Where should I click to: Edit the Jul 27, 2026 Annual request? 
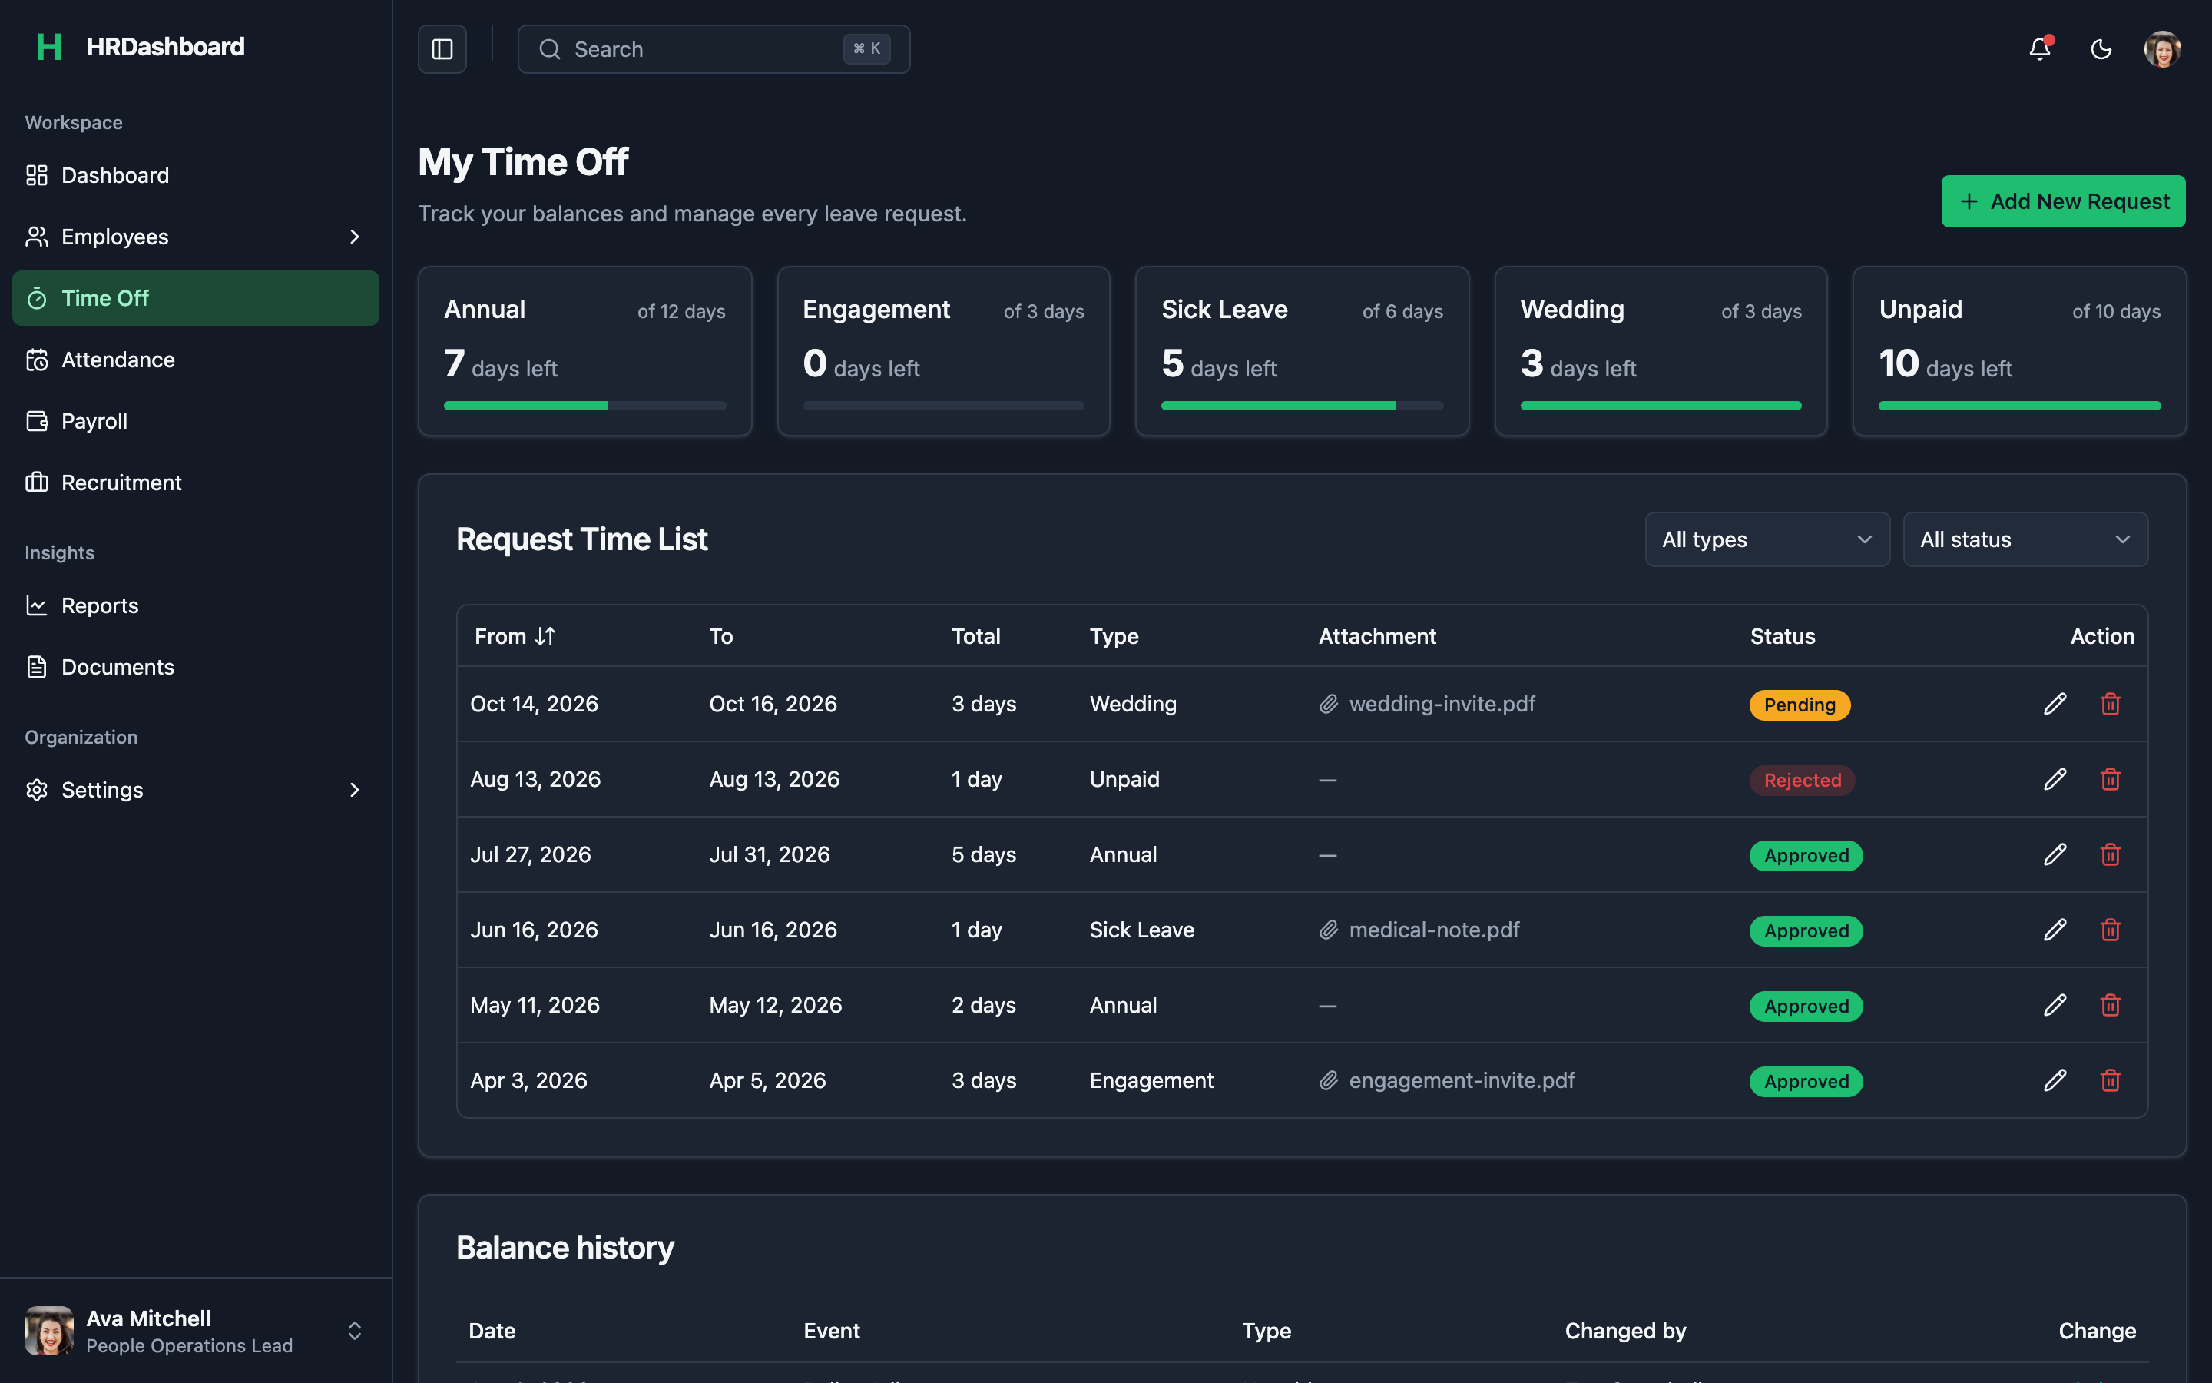[x=2055, y=854]
